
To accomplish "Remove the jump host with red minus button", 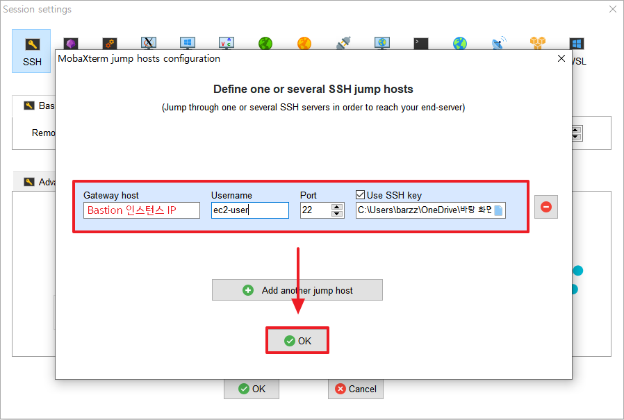I will pyautogui.click(x=546, y=207).
